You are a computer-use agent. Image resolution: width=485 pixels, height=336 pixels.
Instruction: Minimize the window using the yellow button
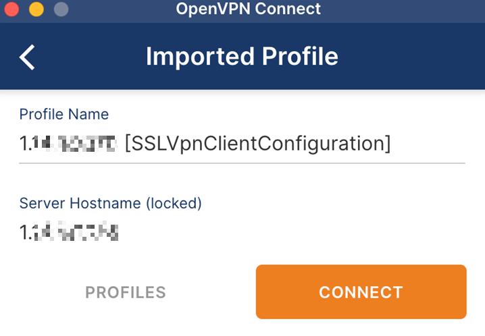pyautogui.click(x=36, y=9)
